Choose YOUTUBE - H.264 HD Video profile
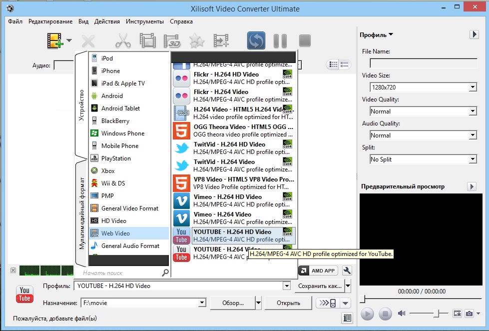489x331 pixels. 233,235
